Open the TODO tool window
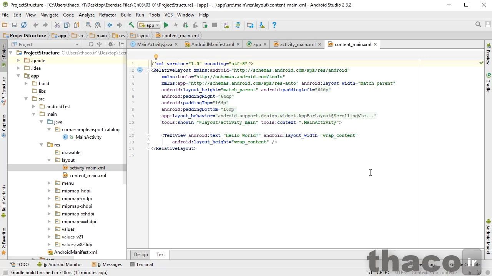Screen dimensions: 492x276 (x=19, y=264)
